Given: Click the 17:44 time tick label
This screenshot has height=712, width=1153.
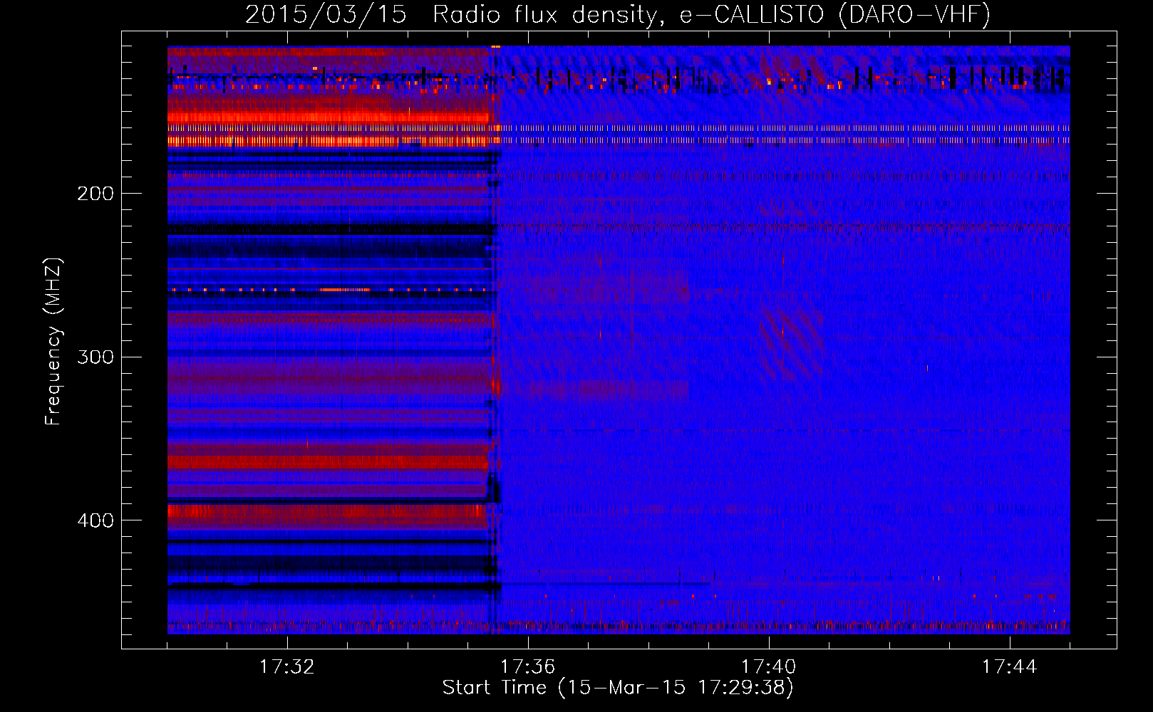Looking at the screenshot, I should coord(1009,667).
